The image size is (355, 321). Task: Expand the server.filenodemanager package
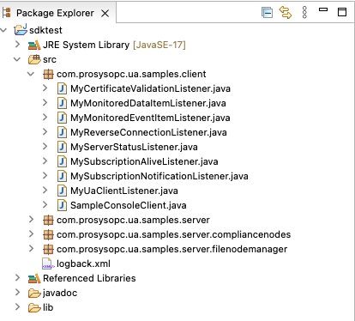click(x=32, y=249)
